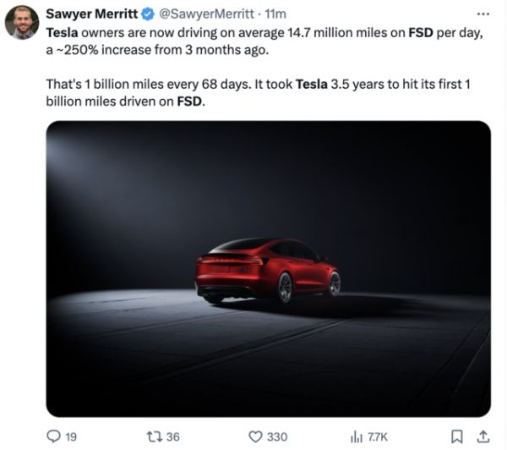Click the "11m" post timestamp

tap(276, 14)
